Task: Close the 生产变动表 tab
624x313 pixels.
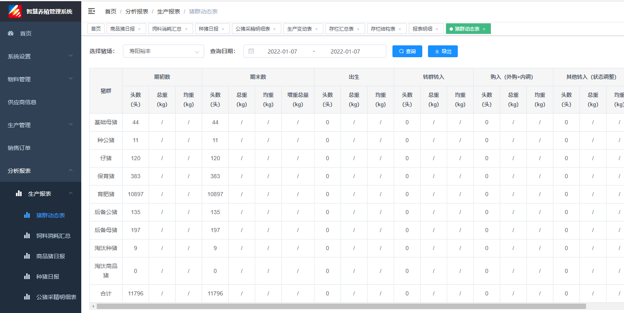Action: point(316,29)
